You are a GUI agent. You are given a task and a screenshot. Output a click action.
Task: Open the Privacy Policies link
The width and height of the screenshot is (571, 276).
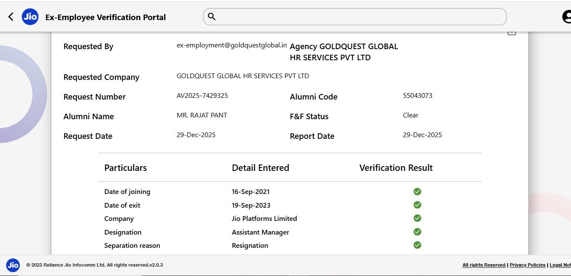tap(527, 265)
